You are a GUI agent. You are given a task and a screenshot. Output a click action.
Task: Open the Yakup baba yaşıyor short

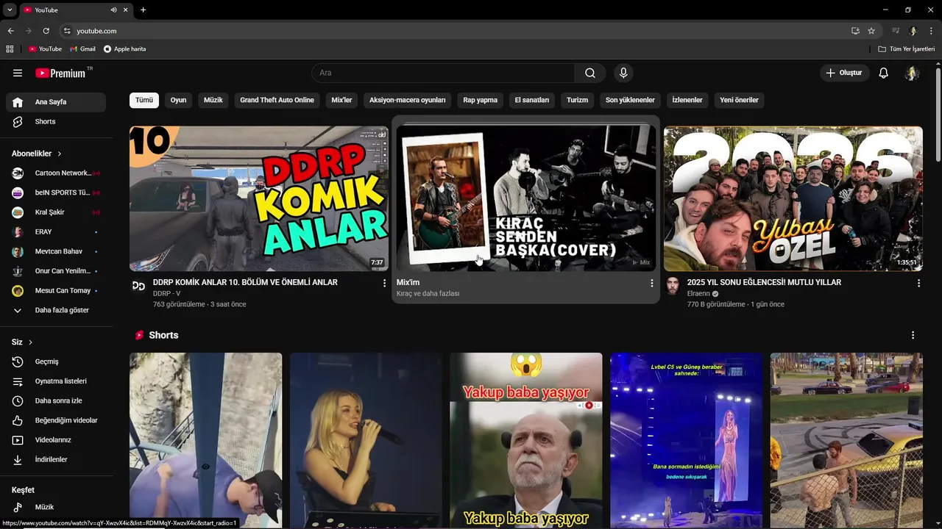point(526,439)
